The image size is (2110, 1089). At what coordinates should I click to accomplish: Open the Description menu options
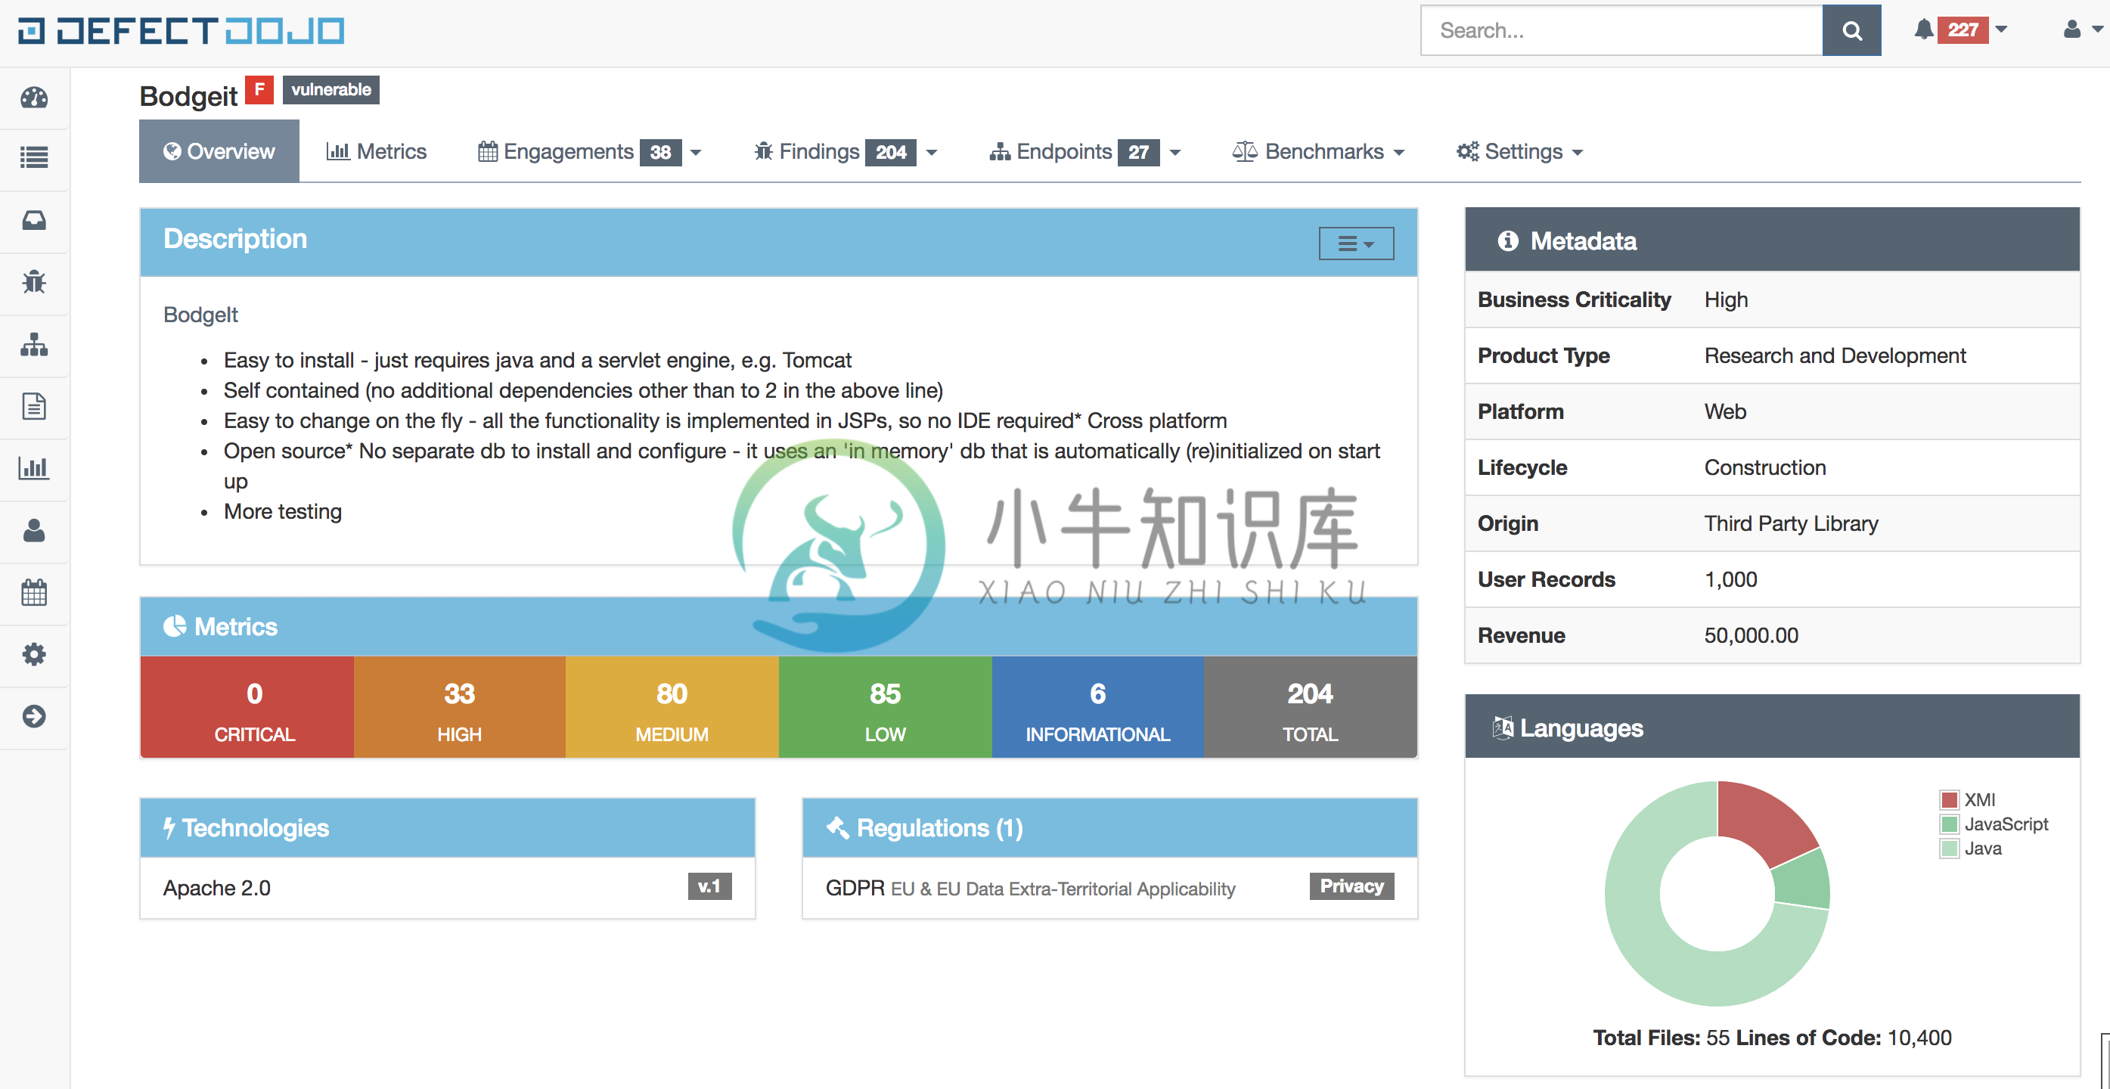tap(1354, 243)
